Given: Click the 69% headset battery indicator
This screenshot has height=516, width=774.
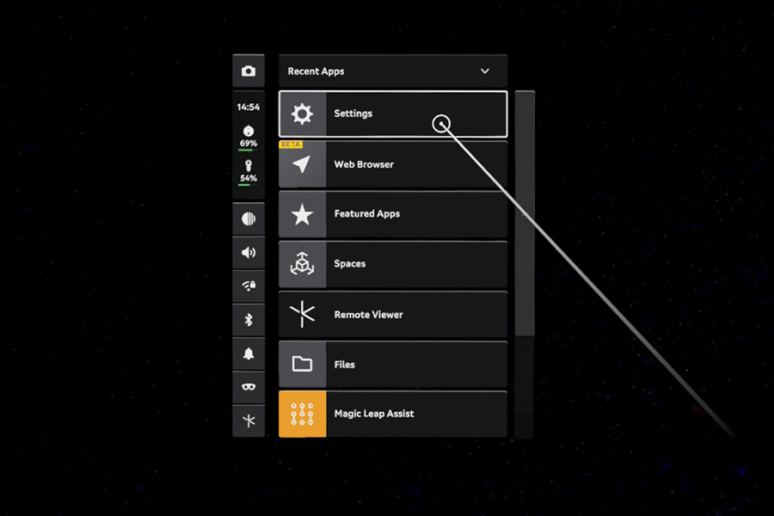Looking at the screenshot, I should tap(249, 138).
